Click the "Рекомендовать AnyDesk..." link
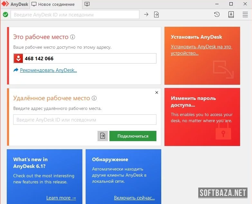252x204 pixels. pos(48,70)
